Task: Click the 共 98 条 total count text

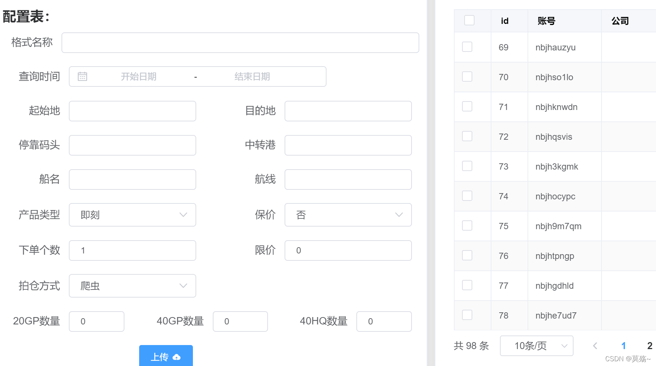Action: tap(471, 346)
